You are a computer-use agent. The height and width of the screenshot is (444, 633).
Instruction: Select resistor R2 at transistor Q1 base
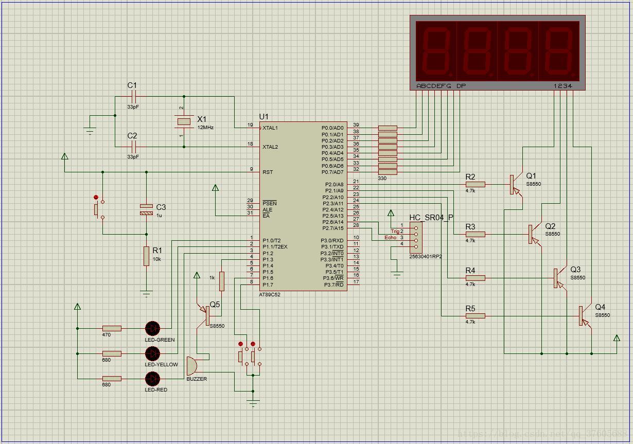tap(475, 184)
